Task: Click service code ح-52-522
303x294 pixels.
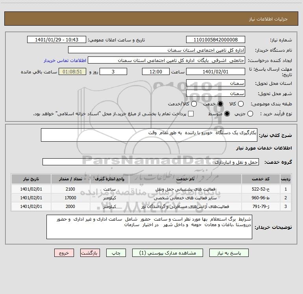Action: point(261,189)
